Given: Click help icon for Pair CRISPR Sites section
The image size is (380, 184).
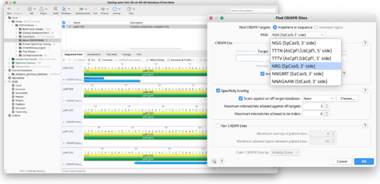Looking at the screenshot, I should click(365, 126).
